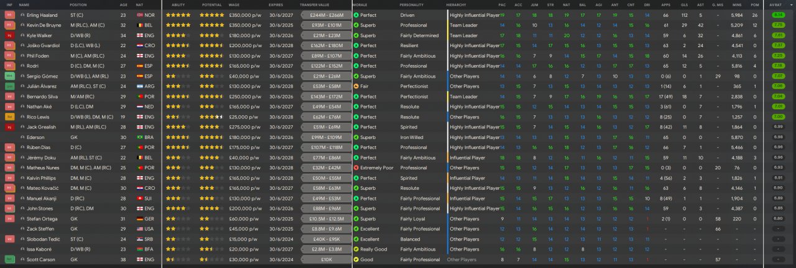Select the 'Driven' personality cell for Haaland

[407, 15]
